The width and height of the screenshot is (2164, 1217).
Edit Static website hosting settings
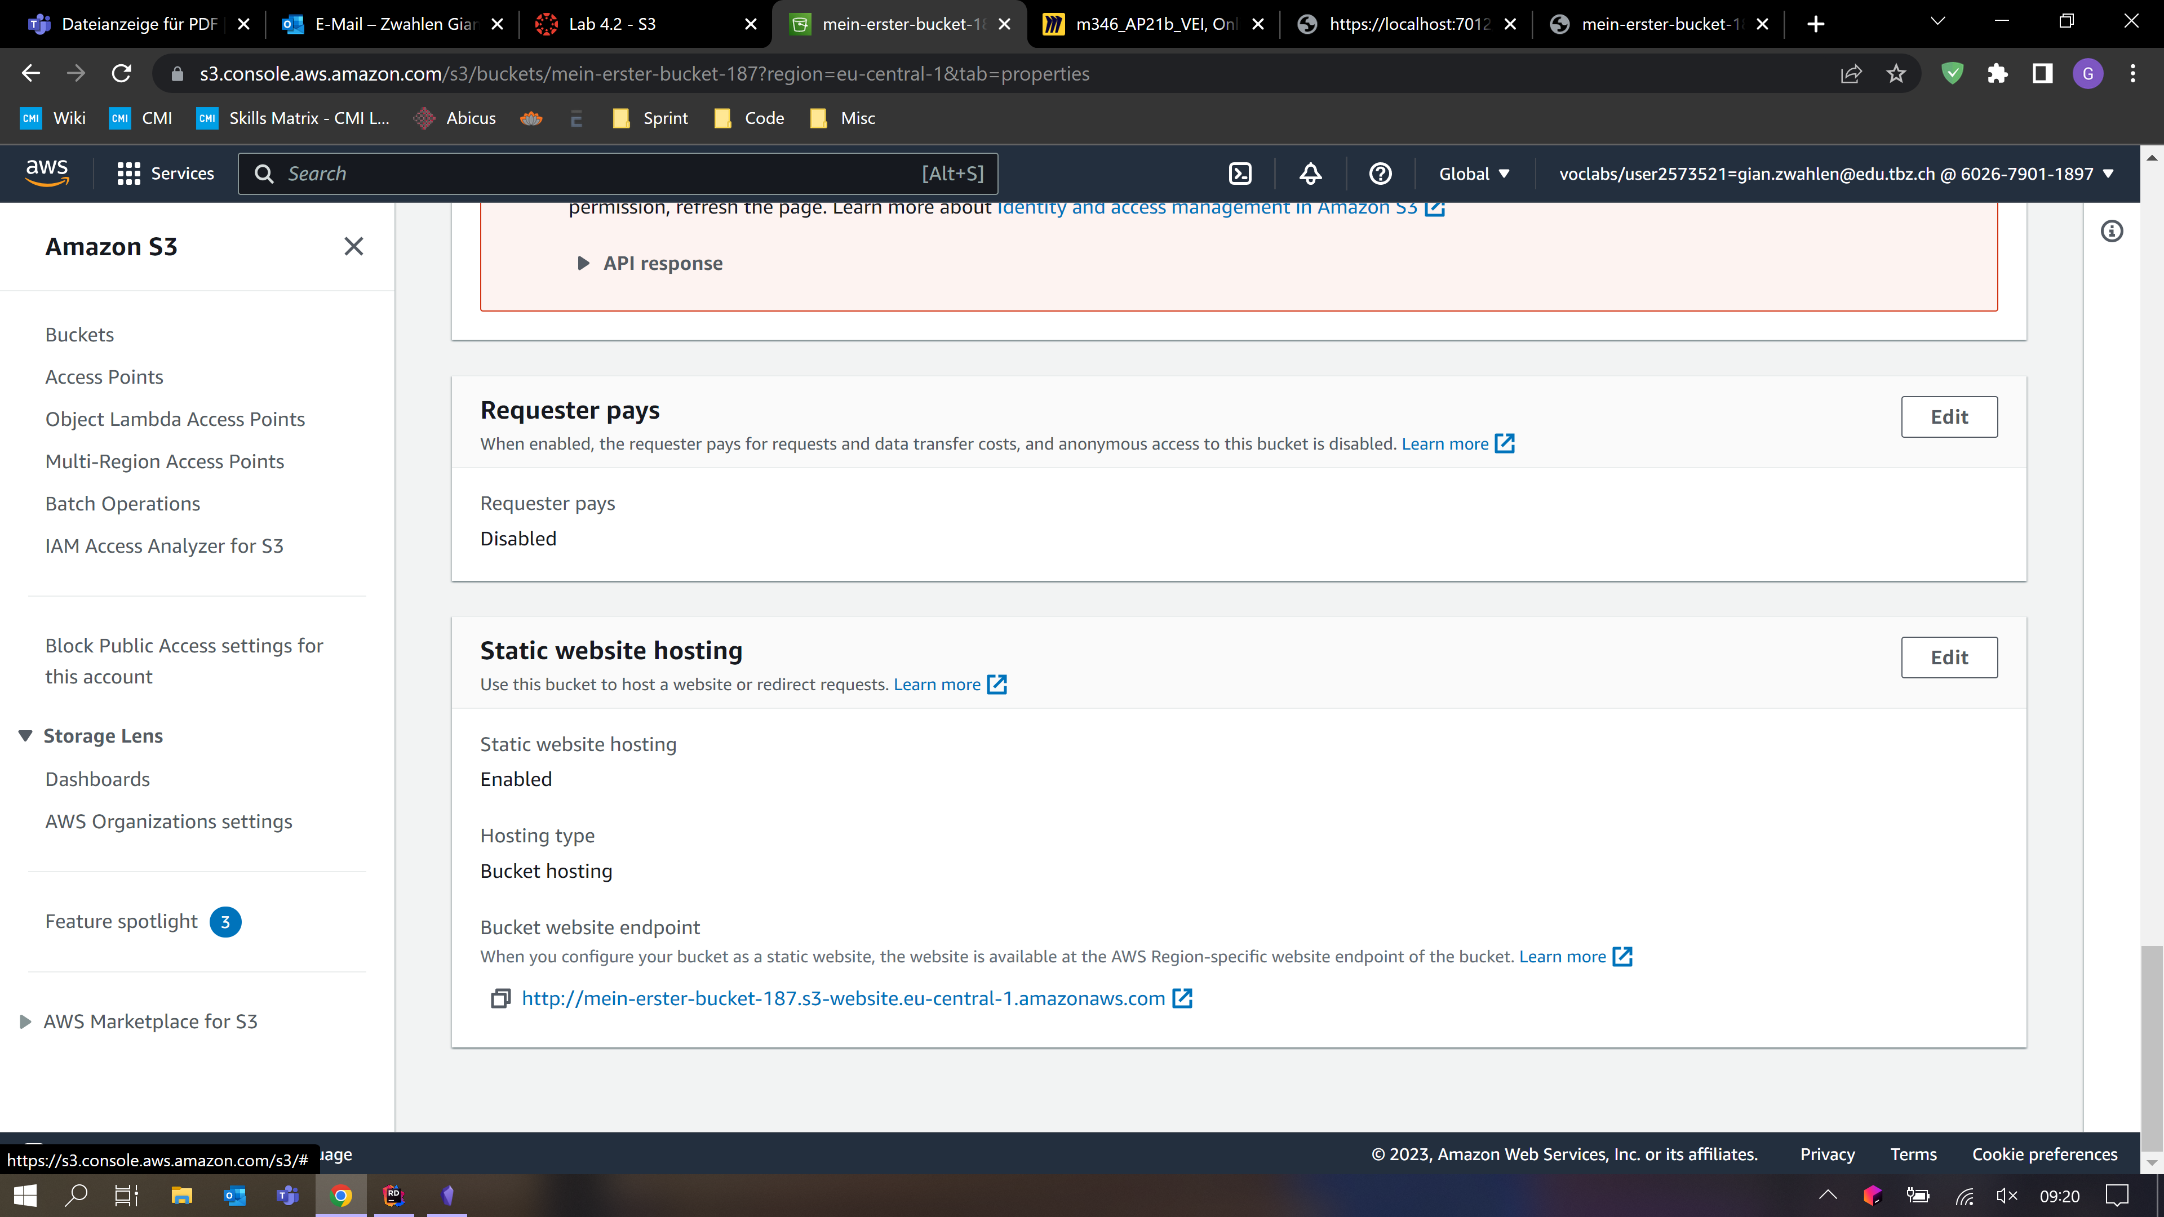(1949, 658)
